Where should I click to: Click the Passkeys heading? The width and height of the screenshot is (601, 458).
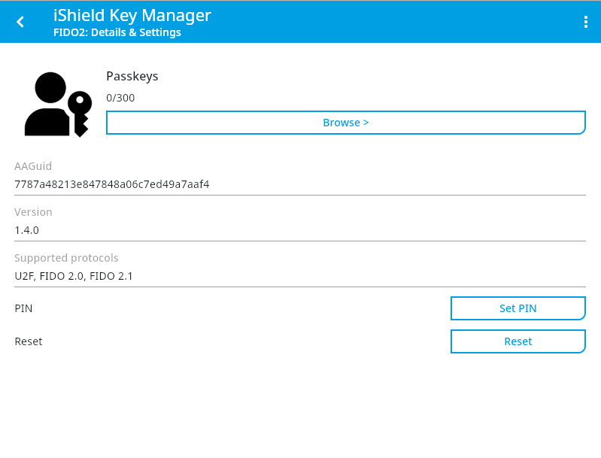point(132,76)
